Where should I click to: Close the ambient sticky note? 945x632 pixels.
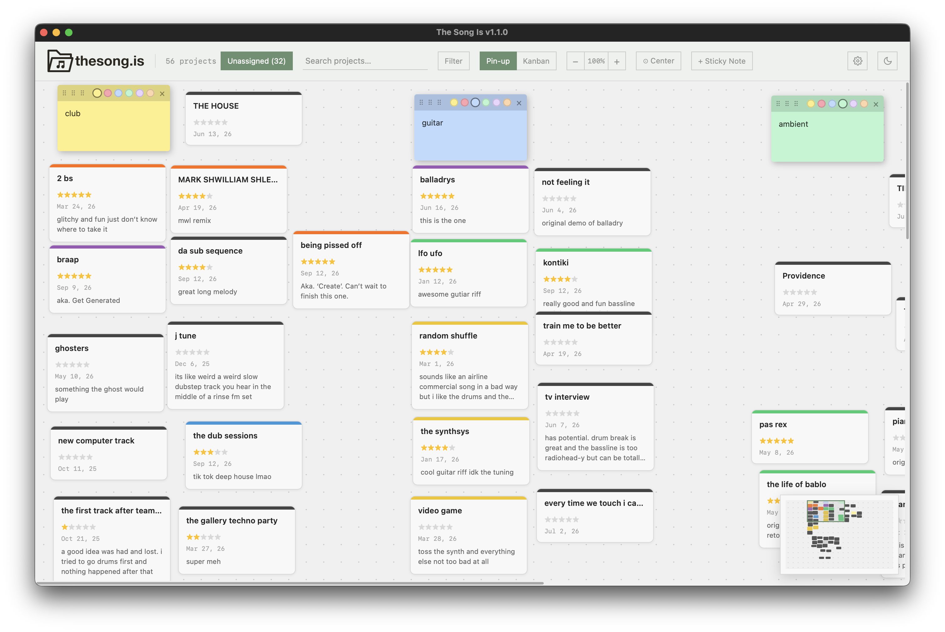[x=876, y=104]
